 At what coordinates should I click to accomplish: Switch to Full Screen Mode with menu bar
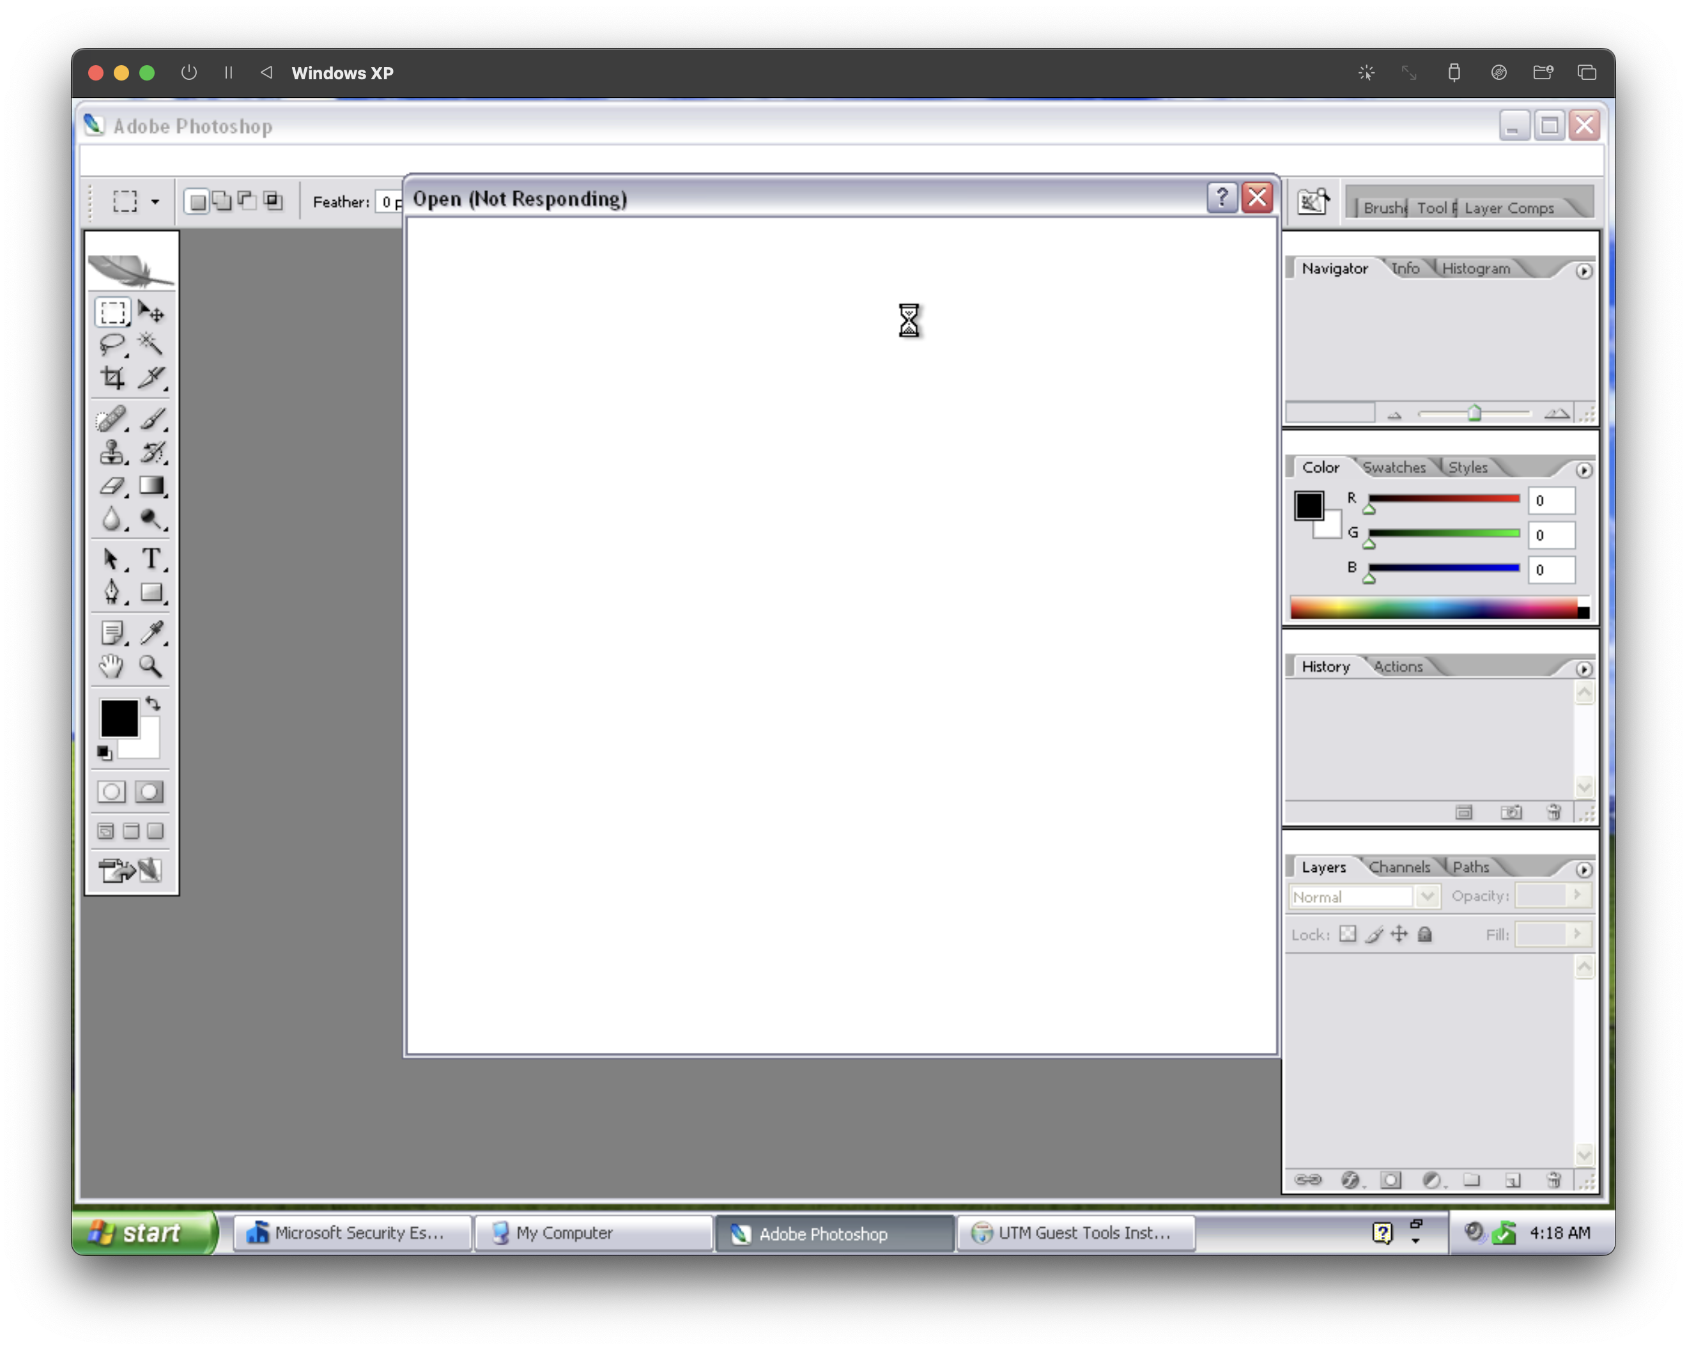[130, 831]
